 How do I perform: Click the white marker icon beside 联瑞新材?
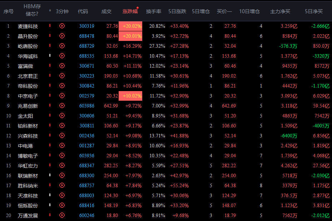click(x=50, y=175)
